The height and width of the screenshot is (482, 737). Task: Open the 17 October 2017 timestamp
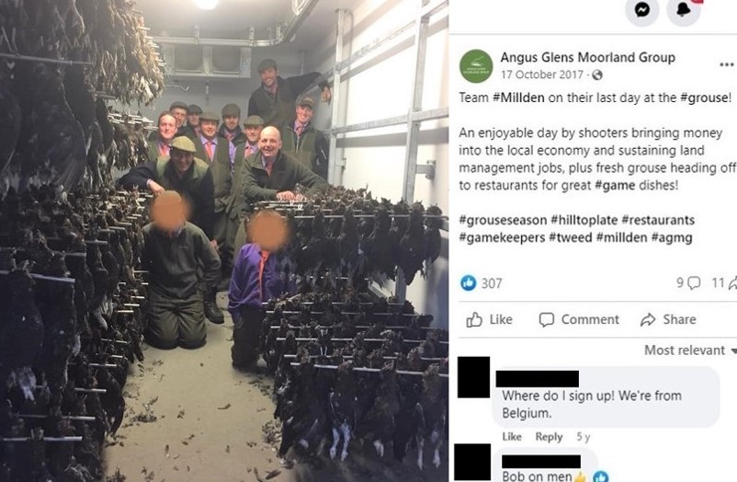(541, 75)
